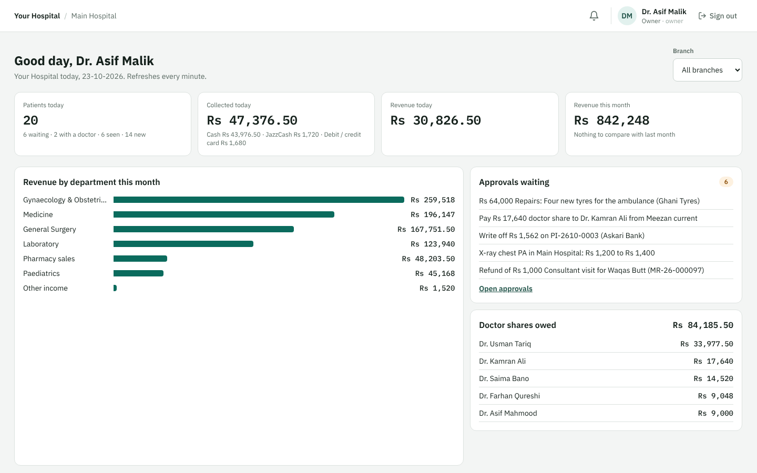Click the Paediatrics label
The image size is (757, 473).
point(42,273)
